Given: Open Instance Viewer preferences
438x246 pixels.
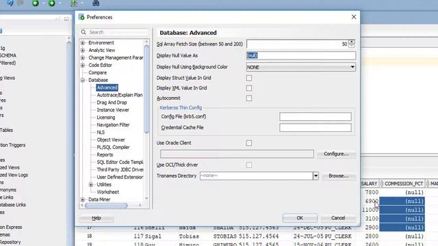Looking at the screenshot, I should [113, 110].
